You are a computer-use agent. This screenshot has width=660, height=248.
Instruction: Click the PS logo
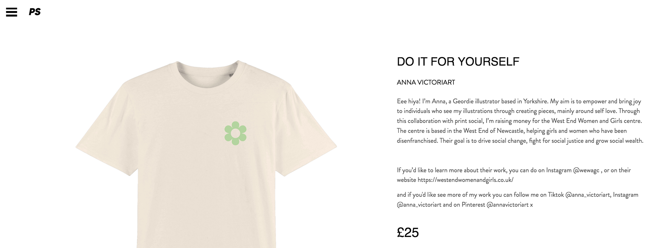(x=35, y=12)
